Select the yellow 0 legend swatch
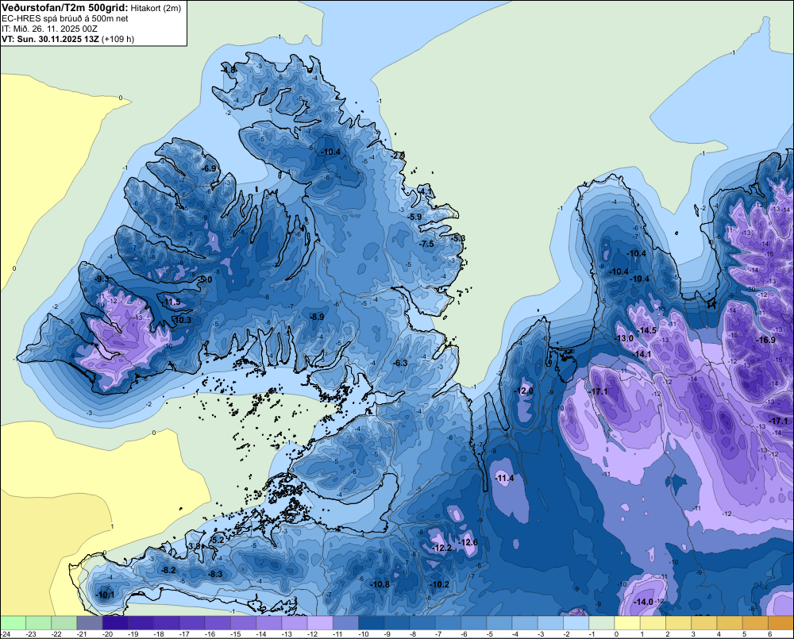Viewport: 794px width, 639px height. [x=627, y=622]
